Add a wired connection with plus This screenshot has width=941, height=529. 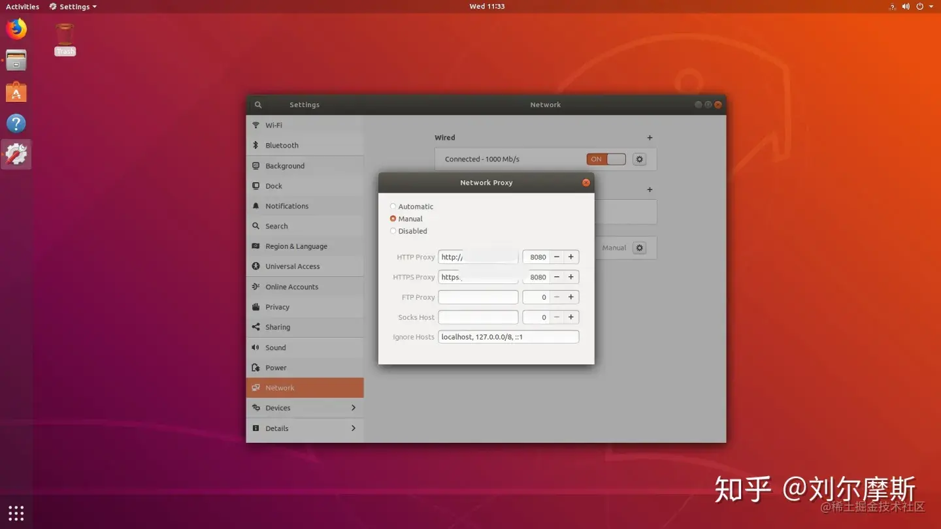[650, 138]
